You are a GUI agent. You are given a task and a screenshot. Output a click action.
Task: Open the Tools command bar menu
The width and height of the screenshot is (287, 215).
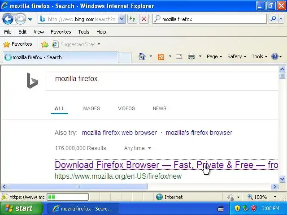pos(259,56)
